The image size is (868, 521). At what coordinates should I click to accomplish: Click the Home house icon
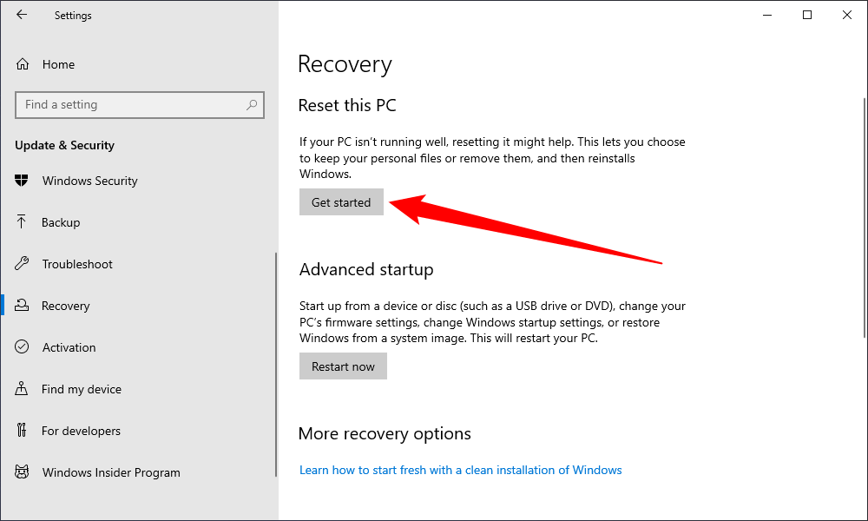click(23, 64)
